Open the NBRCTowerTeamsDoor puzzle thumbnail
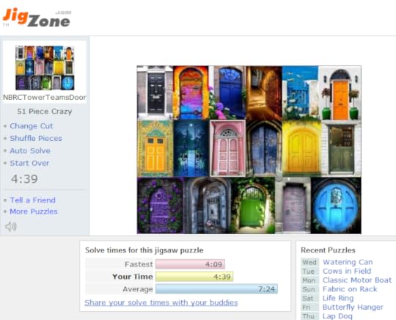The height and width of the screenshot is (320, 396). click(x=45, y=68)
